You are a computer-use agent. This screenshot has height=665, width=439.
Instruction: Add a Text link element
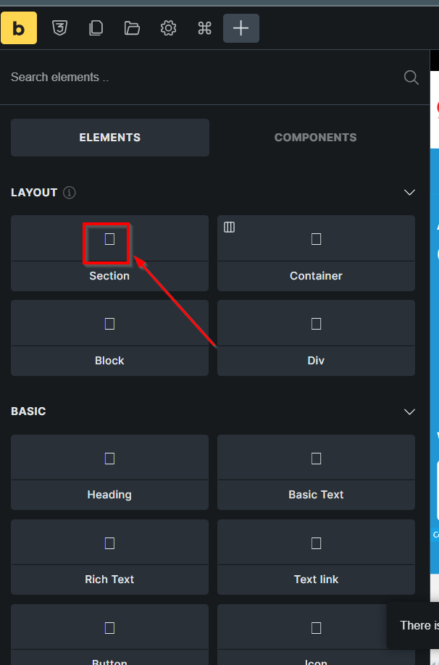tap(316, 557)
